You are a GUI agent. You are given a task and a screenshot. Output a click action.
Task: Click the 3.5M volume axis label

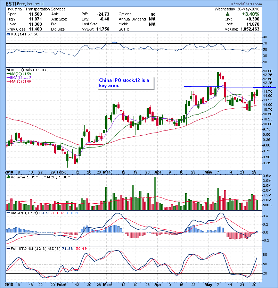click(x=267, y=176)
